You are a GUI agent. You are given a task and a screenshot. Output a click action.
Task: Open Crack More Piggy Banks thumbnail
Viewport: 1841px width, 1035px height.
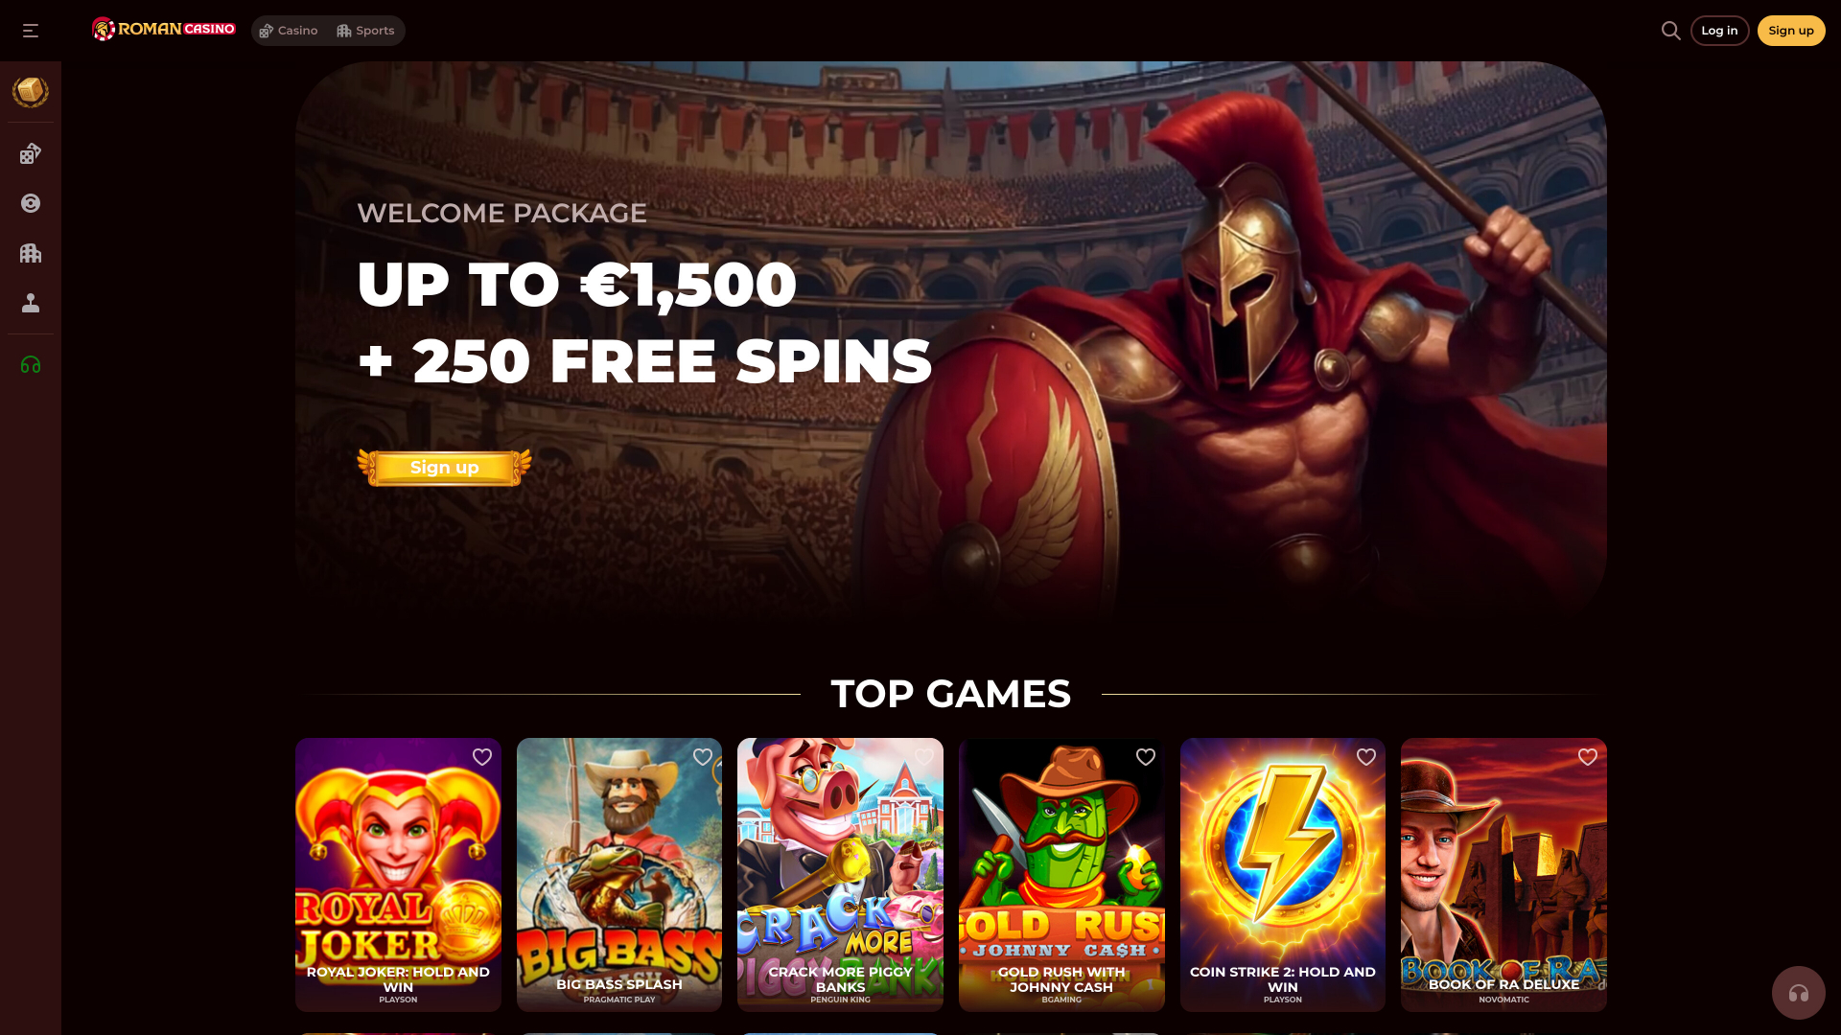coord(840,875)
